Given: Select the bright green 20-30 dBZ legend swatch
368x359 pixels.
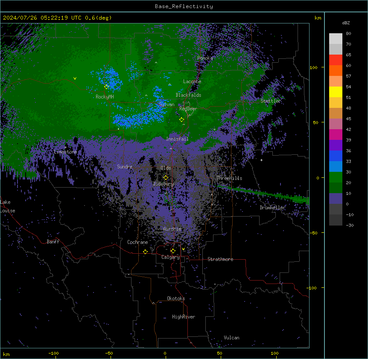Looking at the screenshot, I should tap(336, 177).
